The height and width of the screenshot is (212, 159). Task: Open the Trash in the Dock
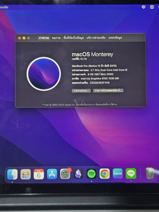click(150, 173)
